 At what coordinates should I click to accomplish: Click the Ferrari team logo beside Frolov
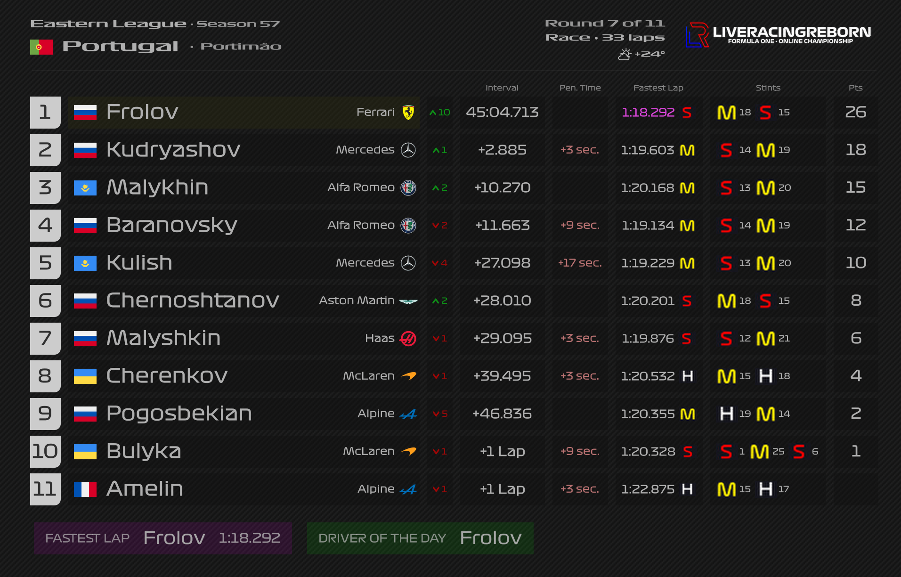pos(408,112)
